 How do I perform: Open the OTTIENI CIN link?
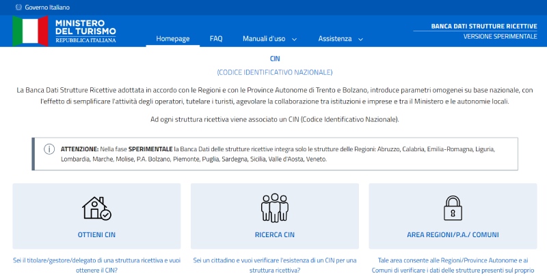(x=96, y=234)
